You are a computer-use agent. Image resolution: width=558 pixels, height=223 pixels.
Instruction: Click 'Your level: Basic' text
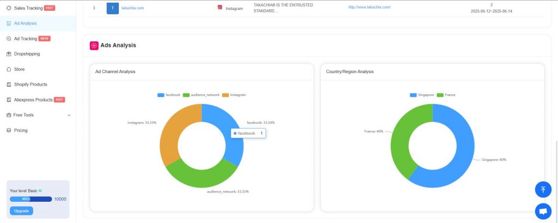pos(23,191)
